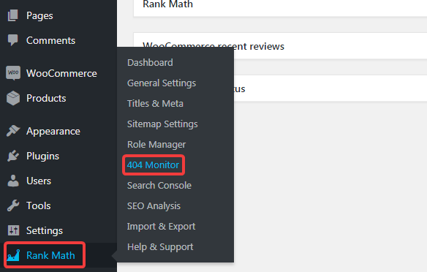427x272 pixels.
Task: Go to Users in sidebar
Action: point(39,181)
